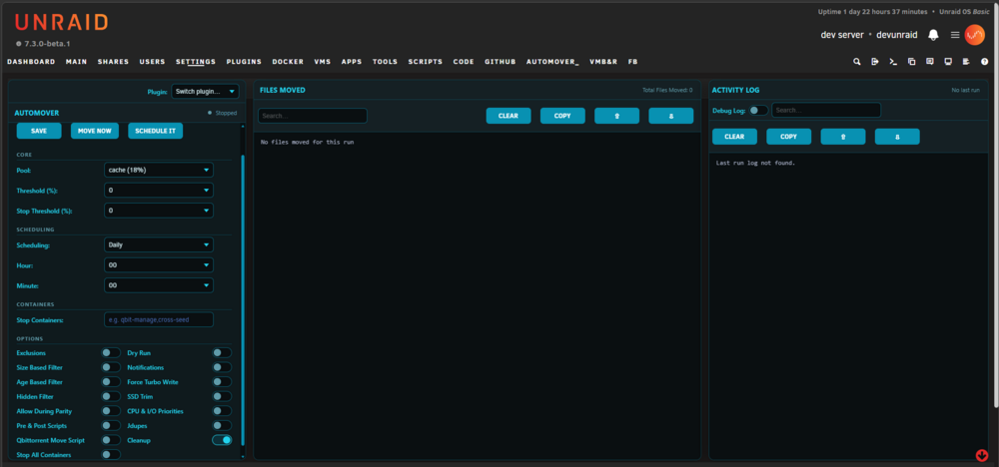Click the overlapping windows icon in the top bar

tap(912, 62)
